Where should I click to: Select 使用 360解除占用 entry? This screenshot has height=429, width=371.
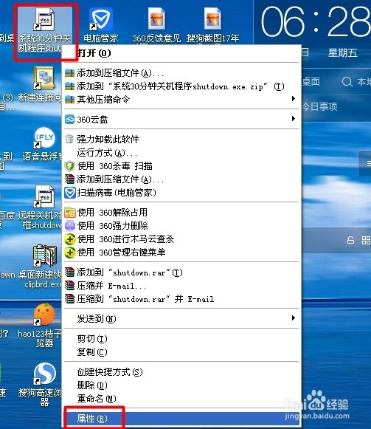pyautogui.click(x=181, y=213)
